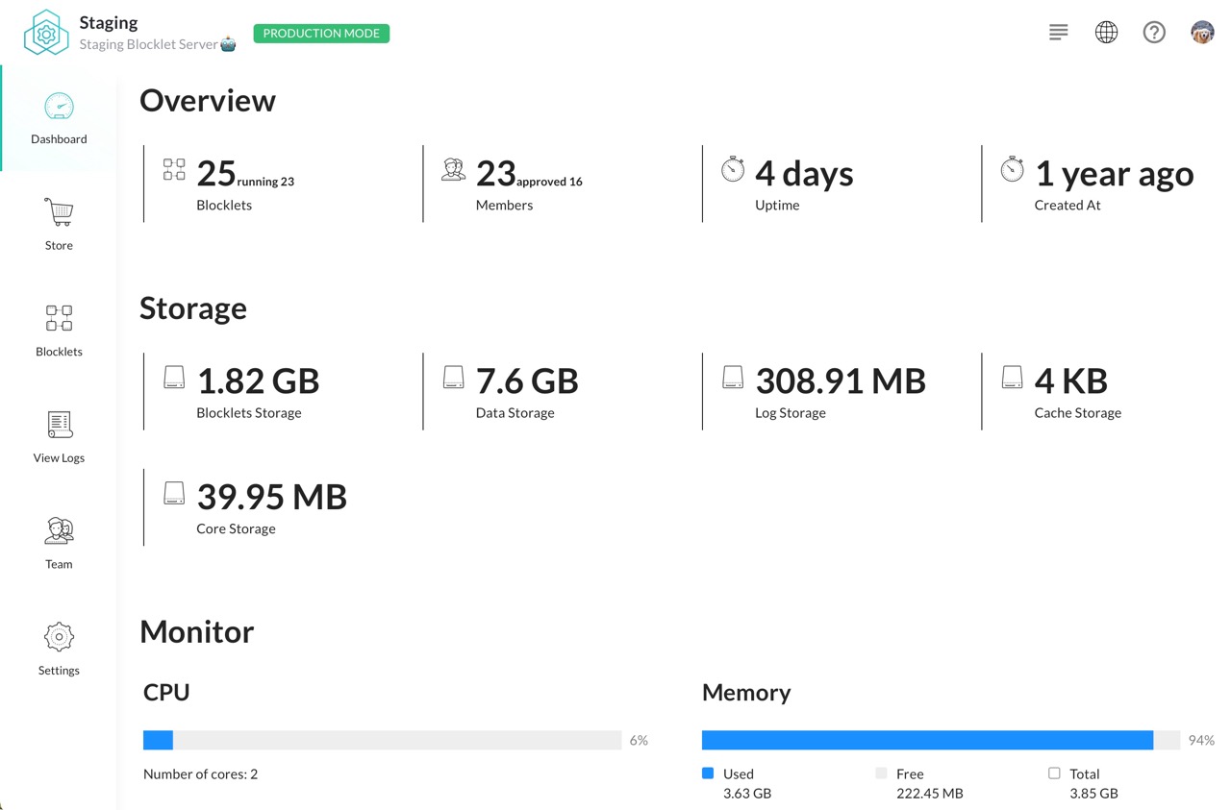The height and width of the screenshot is (810, 1231).
Task: Click the list lines icon in header
Action: click(x=1058, y=33)
